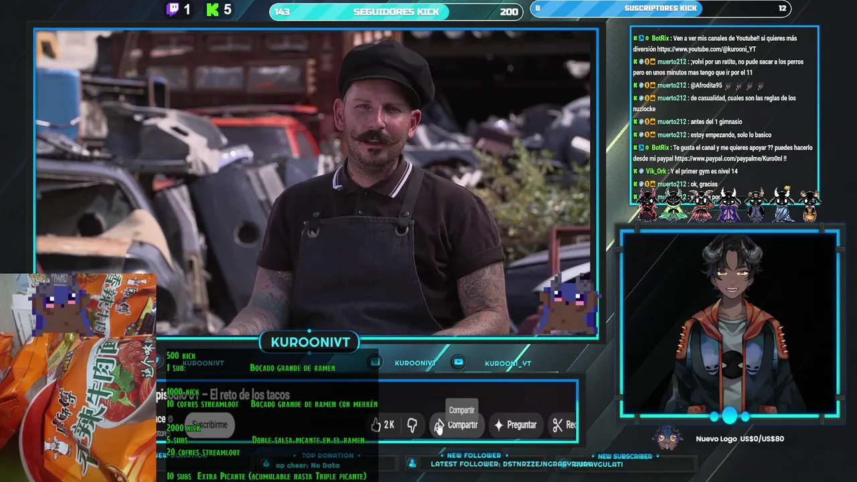This screenshot has width=857, height=482.
Task: Click the Suscriptores Kick progress bar
Action: 661,9
